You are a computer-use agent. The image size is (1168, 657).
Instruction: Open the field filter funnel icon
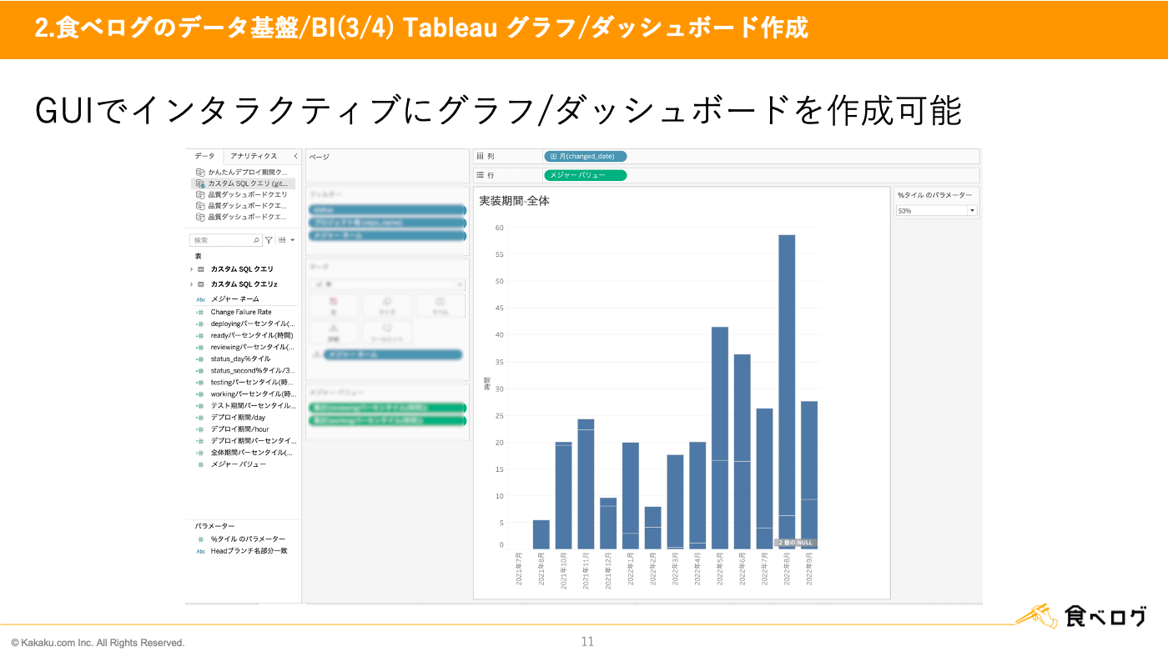269,240
